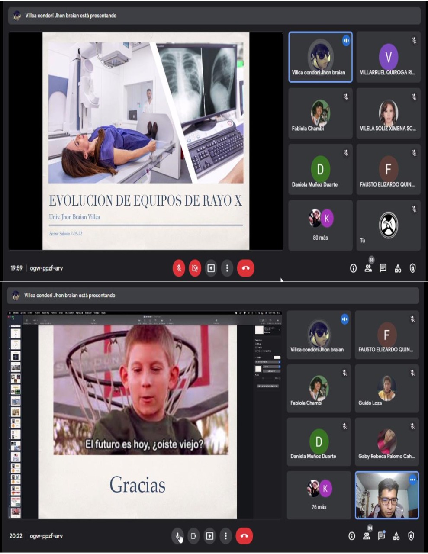
Task: Open the '80 más' participants tile
Action: pos(320,225)
